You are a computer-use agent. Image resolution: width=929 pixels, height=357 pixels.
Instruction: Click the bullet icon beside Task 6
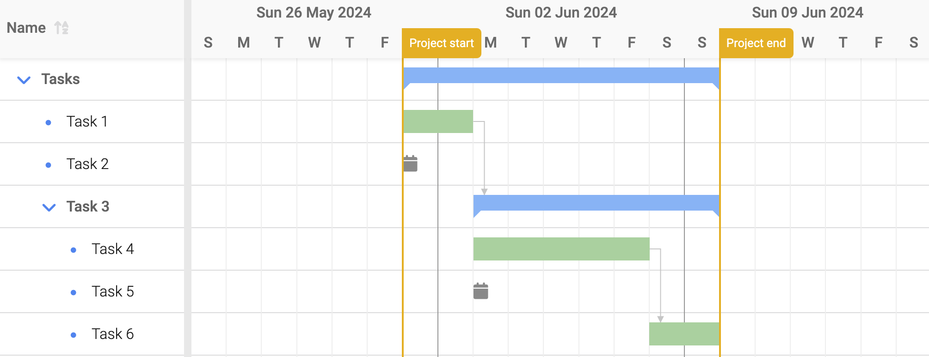point(74,335)
